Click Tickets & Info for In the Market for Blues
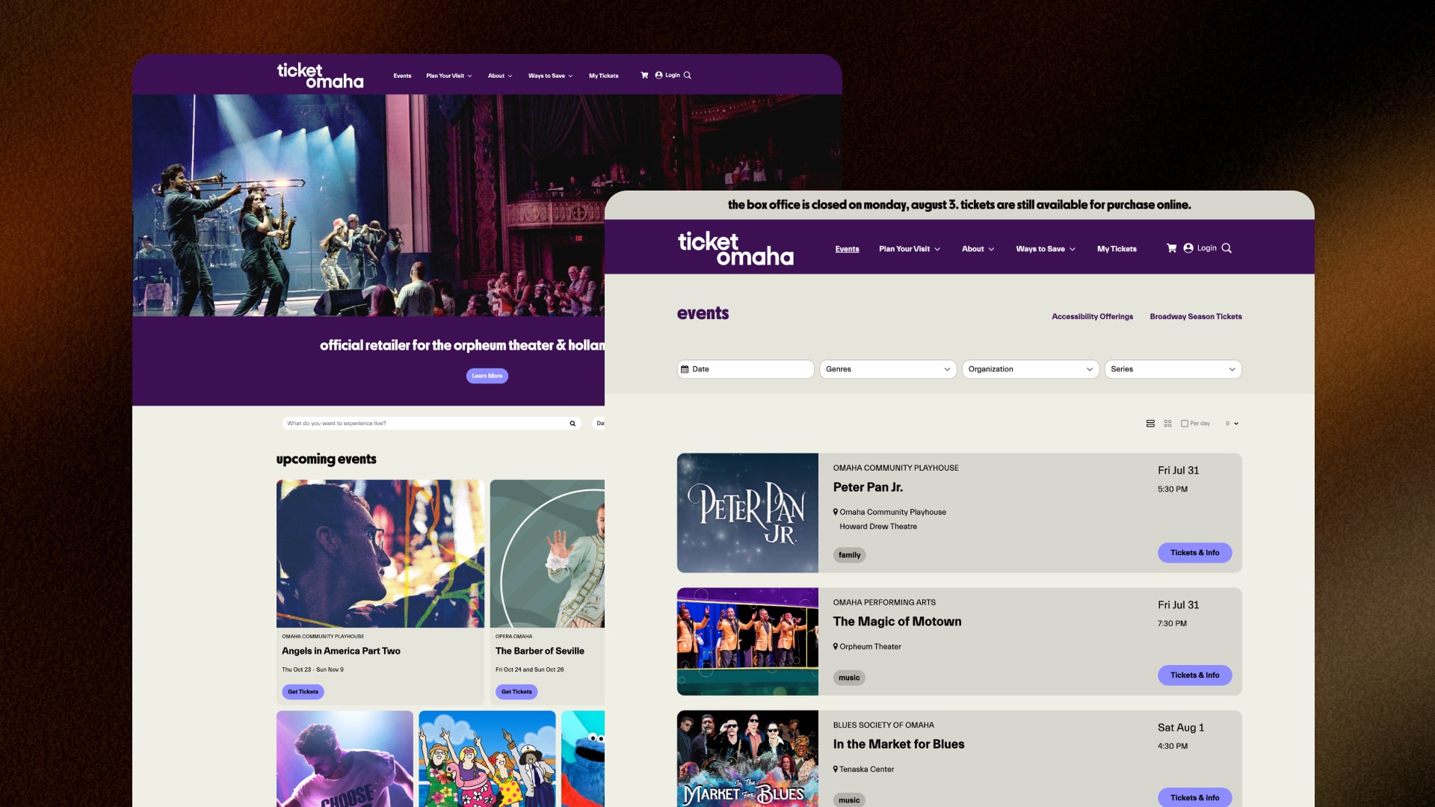This screenshot has height=807, width=1435. coord(1194,797)
